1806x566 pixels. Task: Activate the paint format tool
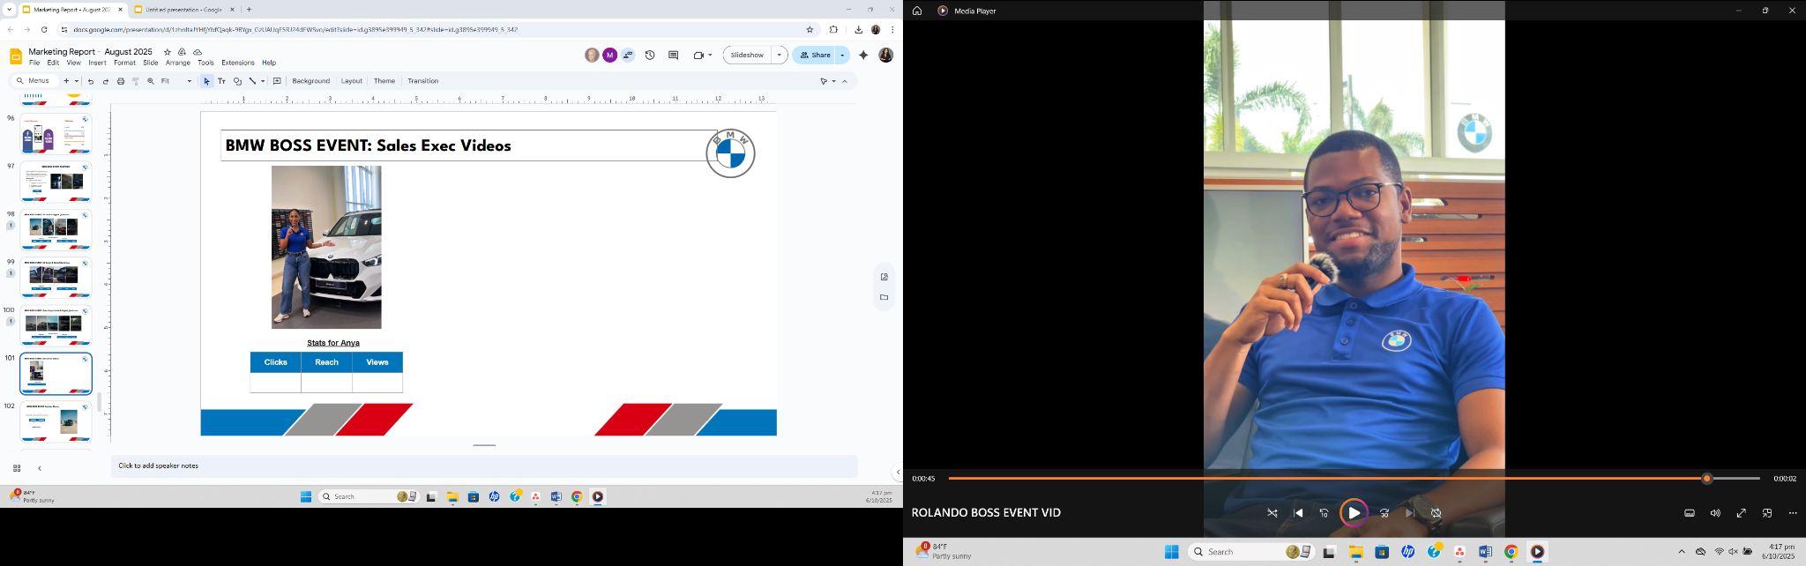[136, 81]
